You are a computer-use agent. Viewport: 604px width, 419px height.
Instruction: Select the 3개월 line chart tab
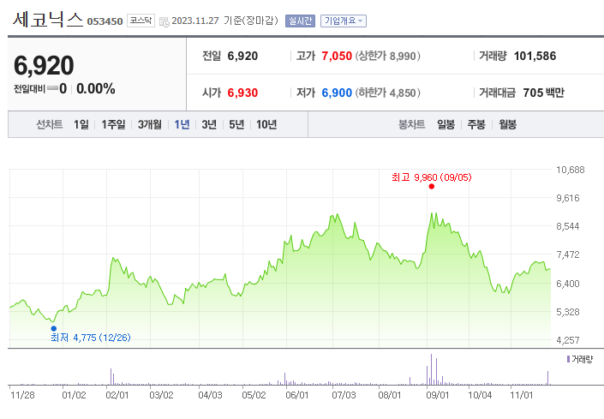point(150,124)
